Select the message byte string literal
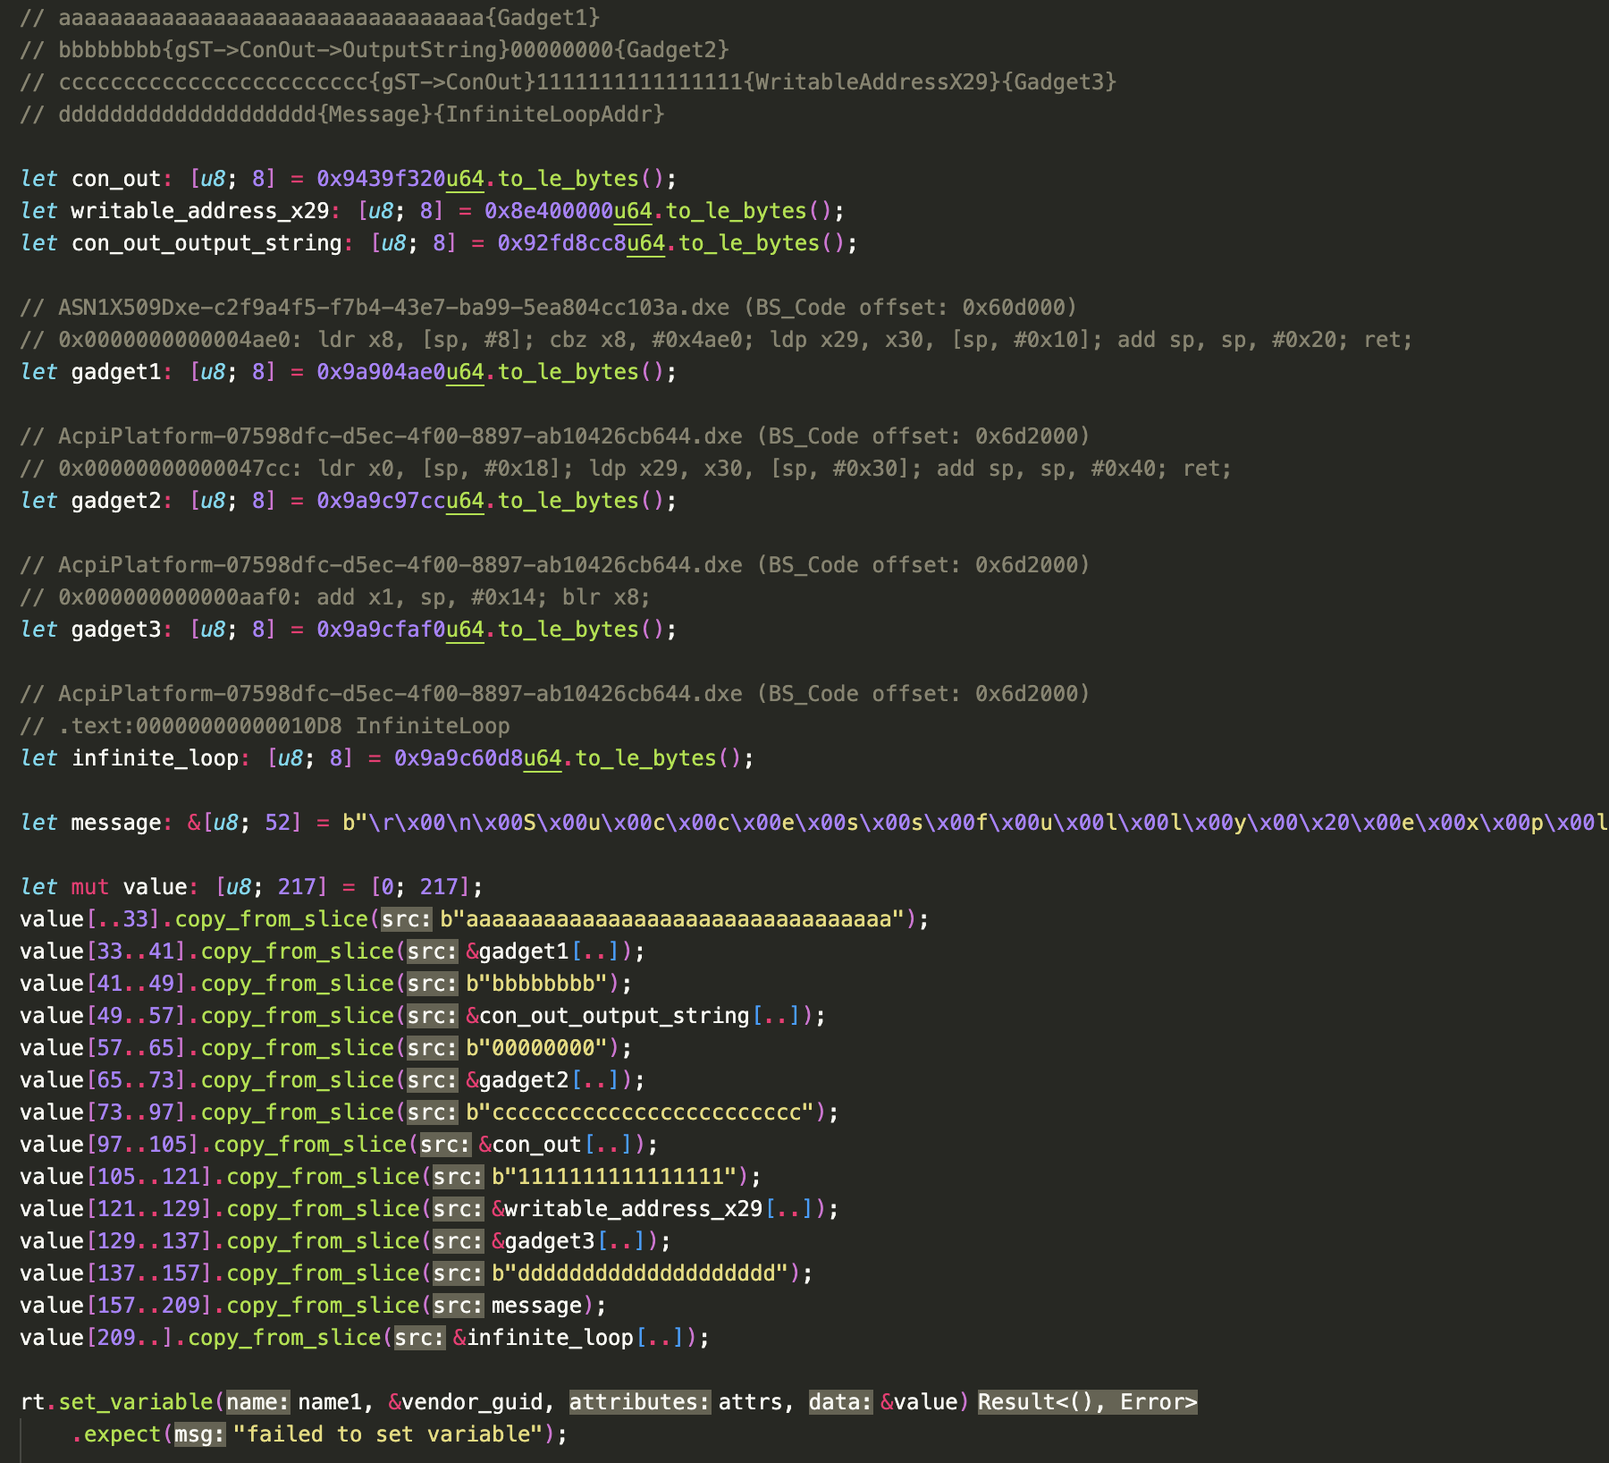 click(x=804, y=822)
